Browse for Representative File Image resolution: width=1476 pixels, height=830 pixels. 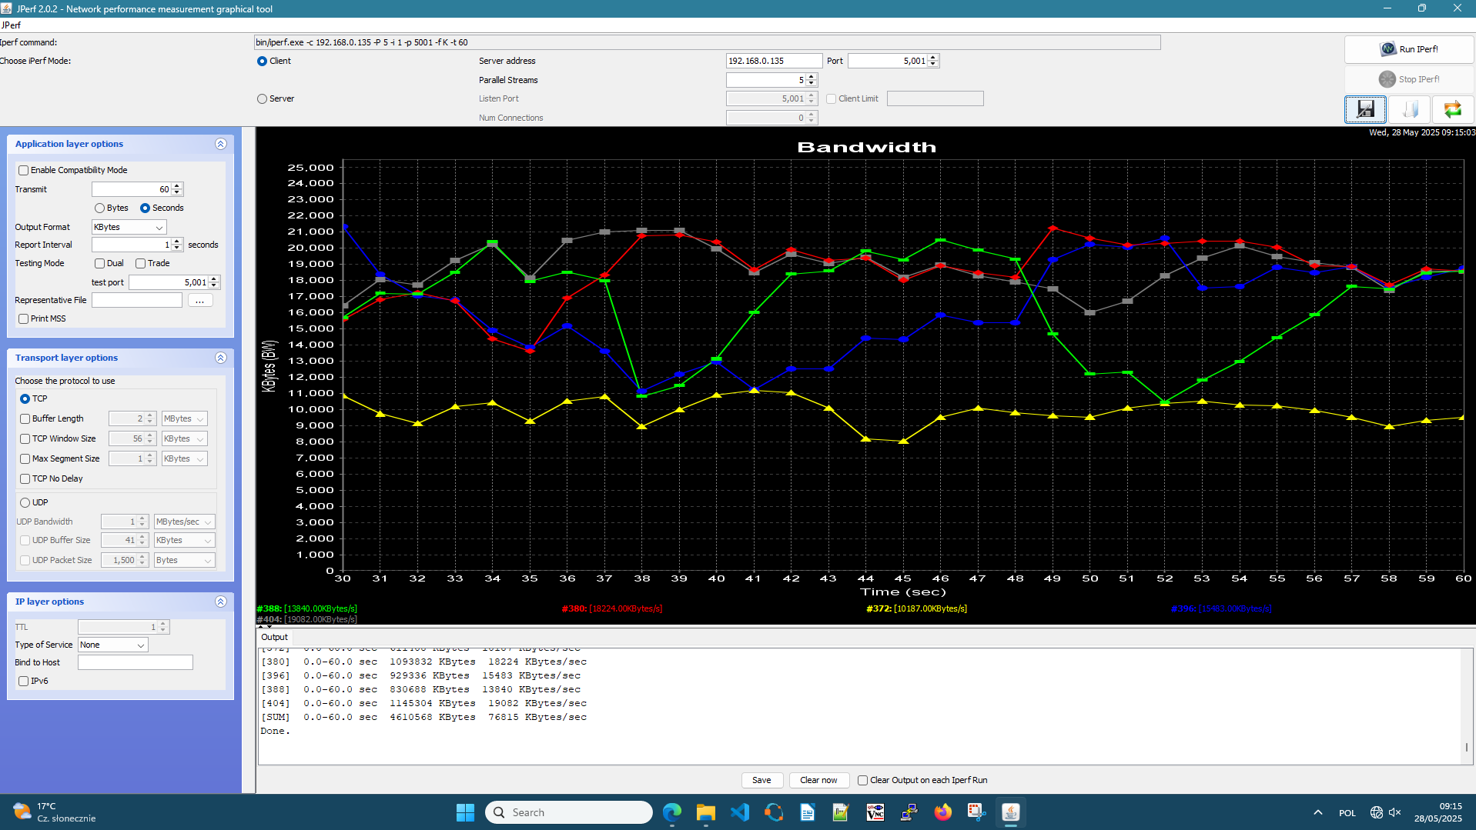(x=199, y=300)
